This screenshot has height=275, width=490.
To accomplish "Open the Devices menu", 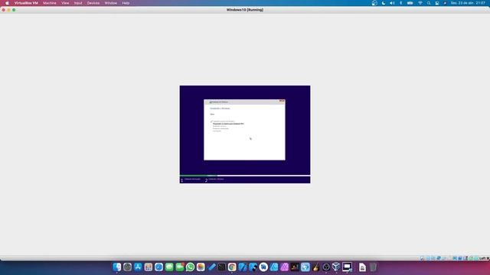I will (93, 3).
